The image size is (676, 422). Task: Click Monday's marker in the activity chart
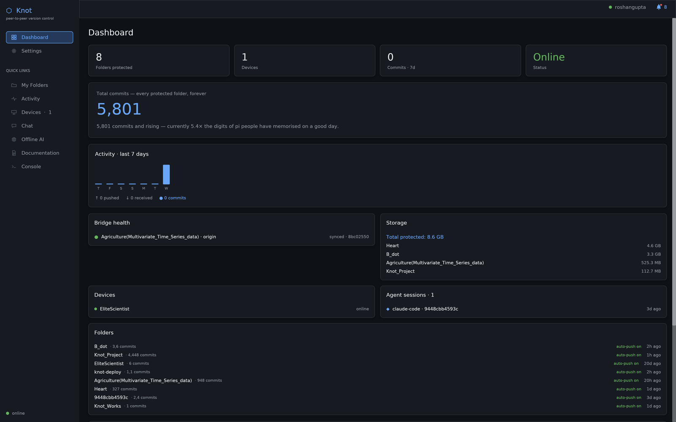[x=144, y=184]
